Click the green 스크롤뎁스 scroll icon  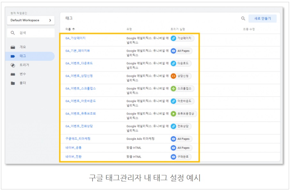[173, 89]
